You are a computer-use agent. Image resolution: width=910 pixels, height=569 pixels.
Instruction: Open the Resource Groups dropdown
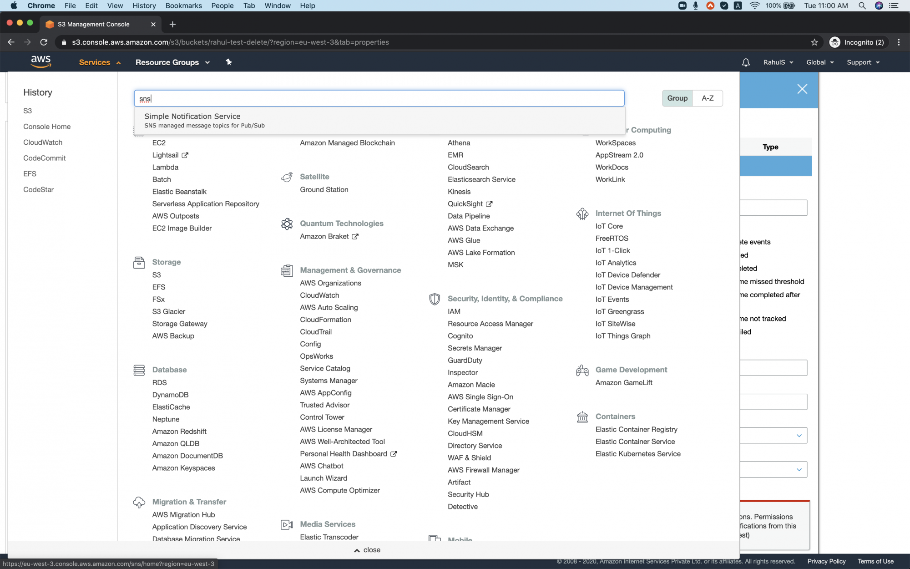point(172,62)
